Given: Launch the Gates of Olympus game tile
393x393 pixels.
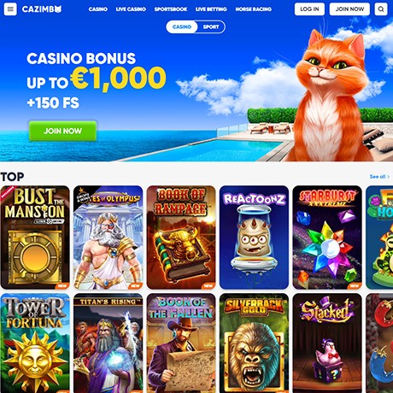Looking at the screenshot, I should 109,238.
